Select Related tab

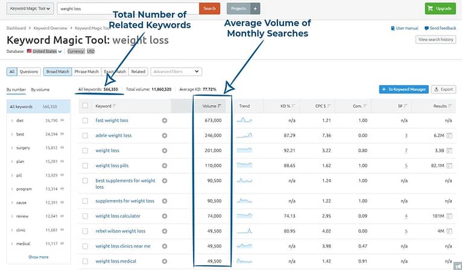click(138, 72)
